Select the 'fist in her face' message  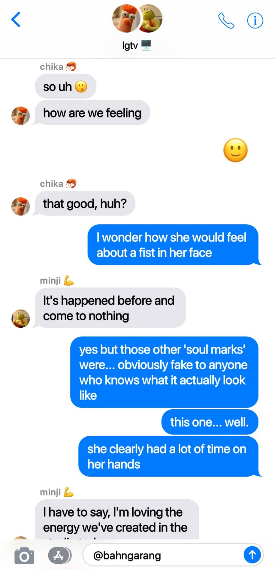pos(174,245)
